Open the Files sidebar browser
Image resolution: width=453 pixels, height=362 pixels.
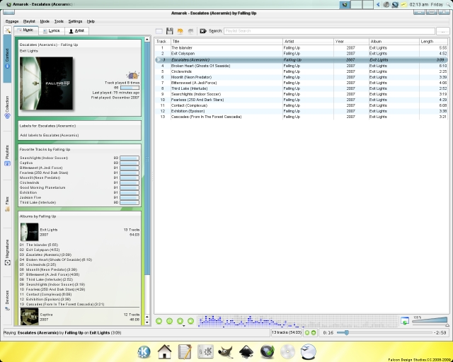click(7, 204)
